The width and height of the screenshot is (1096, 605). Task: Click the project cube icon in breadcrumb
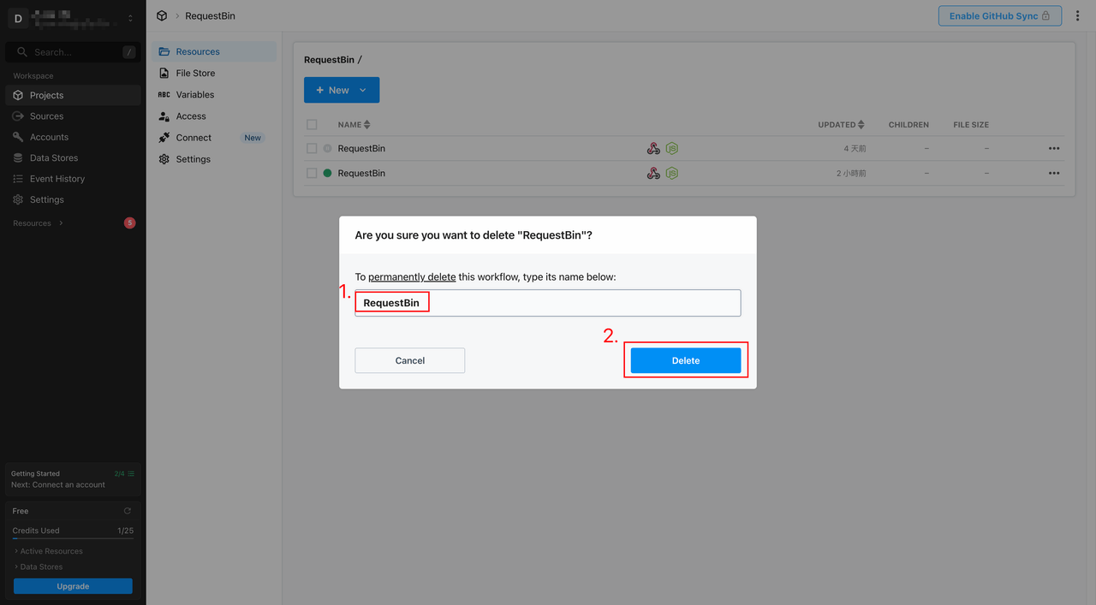pos(162,16)
